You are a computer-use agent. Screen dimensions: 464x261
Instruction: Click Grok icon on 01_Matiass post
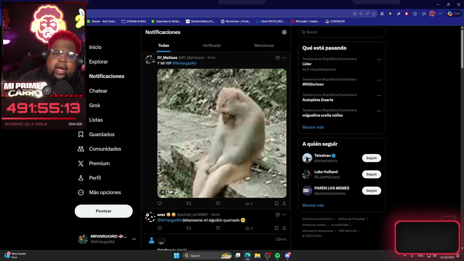277,58
